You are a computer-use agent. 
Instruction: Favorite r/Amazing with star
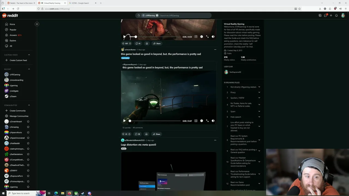[x=28, y=127]
